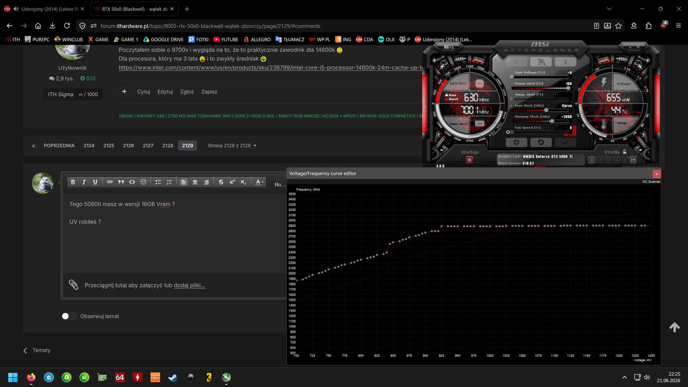Toggle Apply at Windows startup button
This screenshot has width=688, height=387.
(x=469, y=160)
